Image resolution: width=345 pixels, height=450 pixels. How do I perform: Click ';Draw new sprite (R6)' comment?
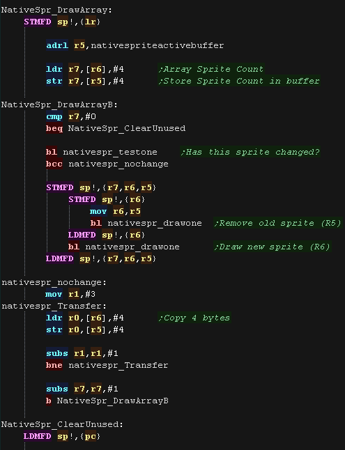(273, 247)
